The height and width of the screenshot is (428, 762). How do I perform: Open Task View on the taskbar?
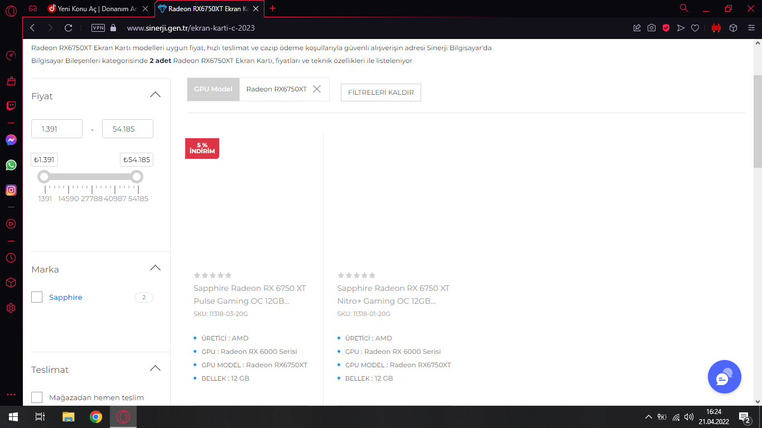40,417
